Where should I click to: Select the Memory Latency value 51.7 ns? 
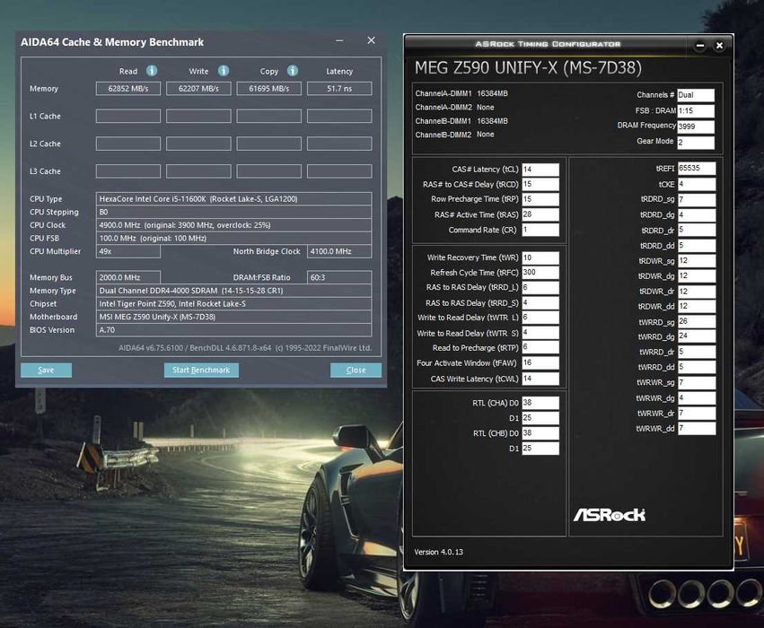[x=339, y=89]
